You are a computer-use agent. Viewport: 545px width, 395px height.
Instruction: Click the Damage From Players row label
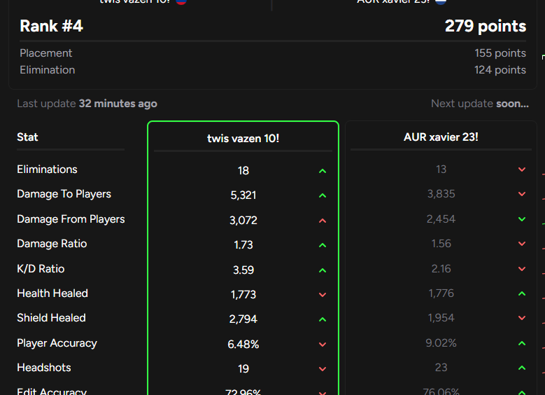point(71,219)
